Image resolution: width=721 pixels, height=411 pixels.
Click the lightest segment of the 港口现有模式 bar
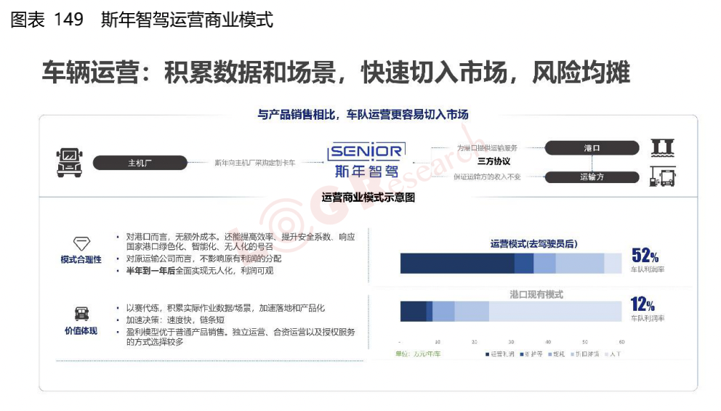point(555,312)
